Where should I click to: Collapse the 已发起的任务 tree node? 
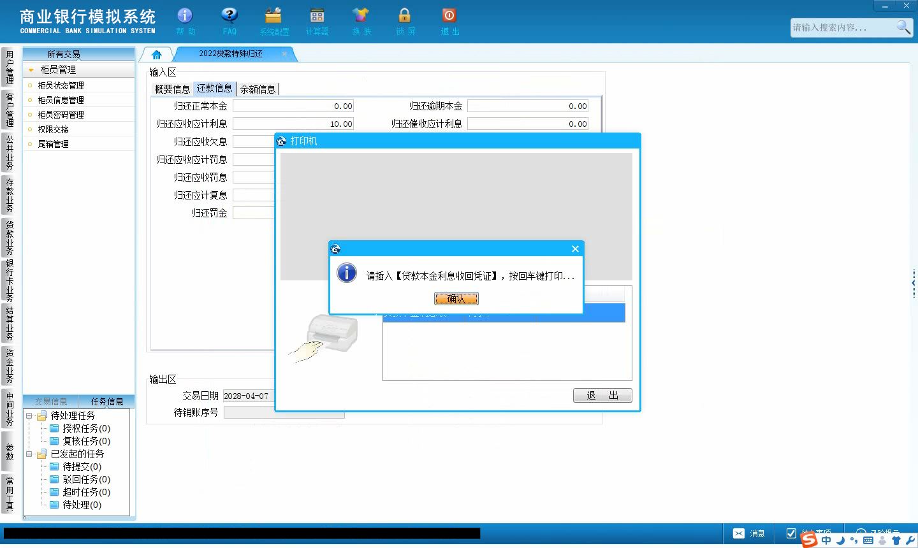pos(29,454)
